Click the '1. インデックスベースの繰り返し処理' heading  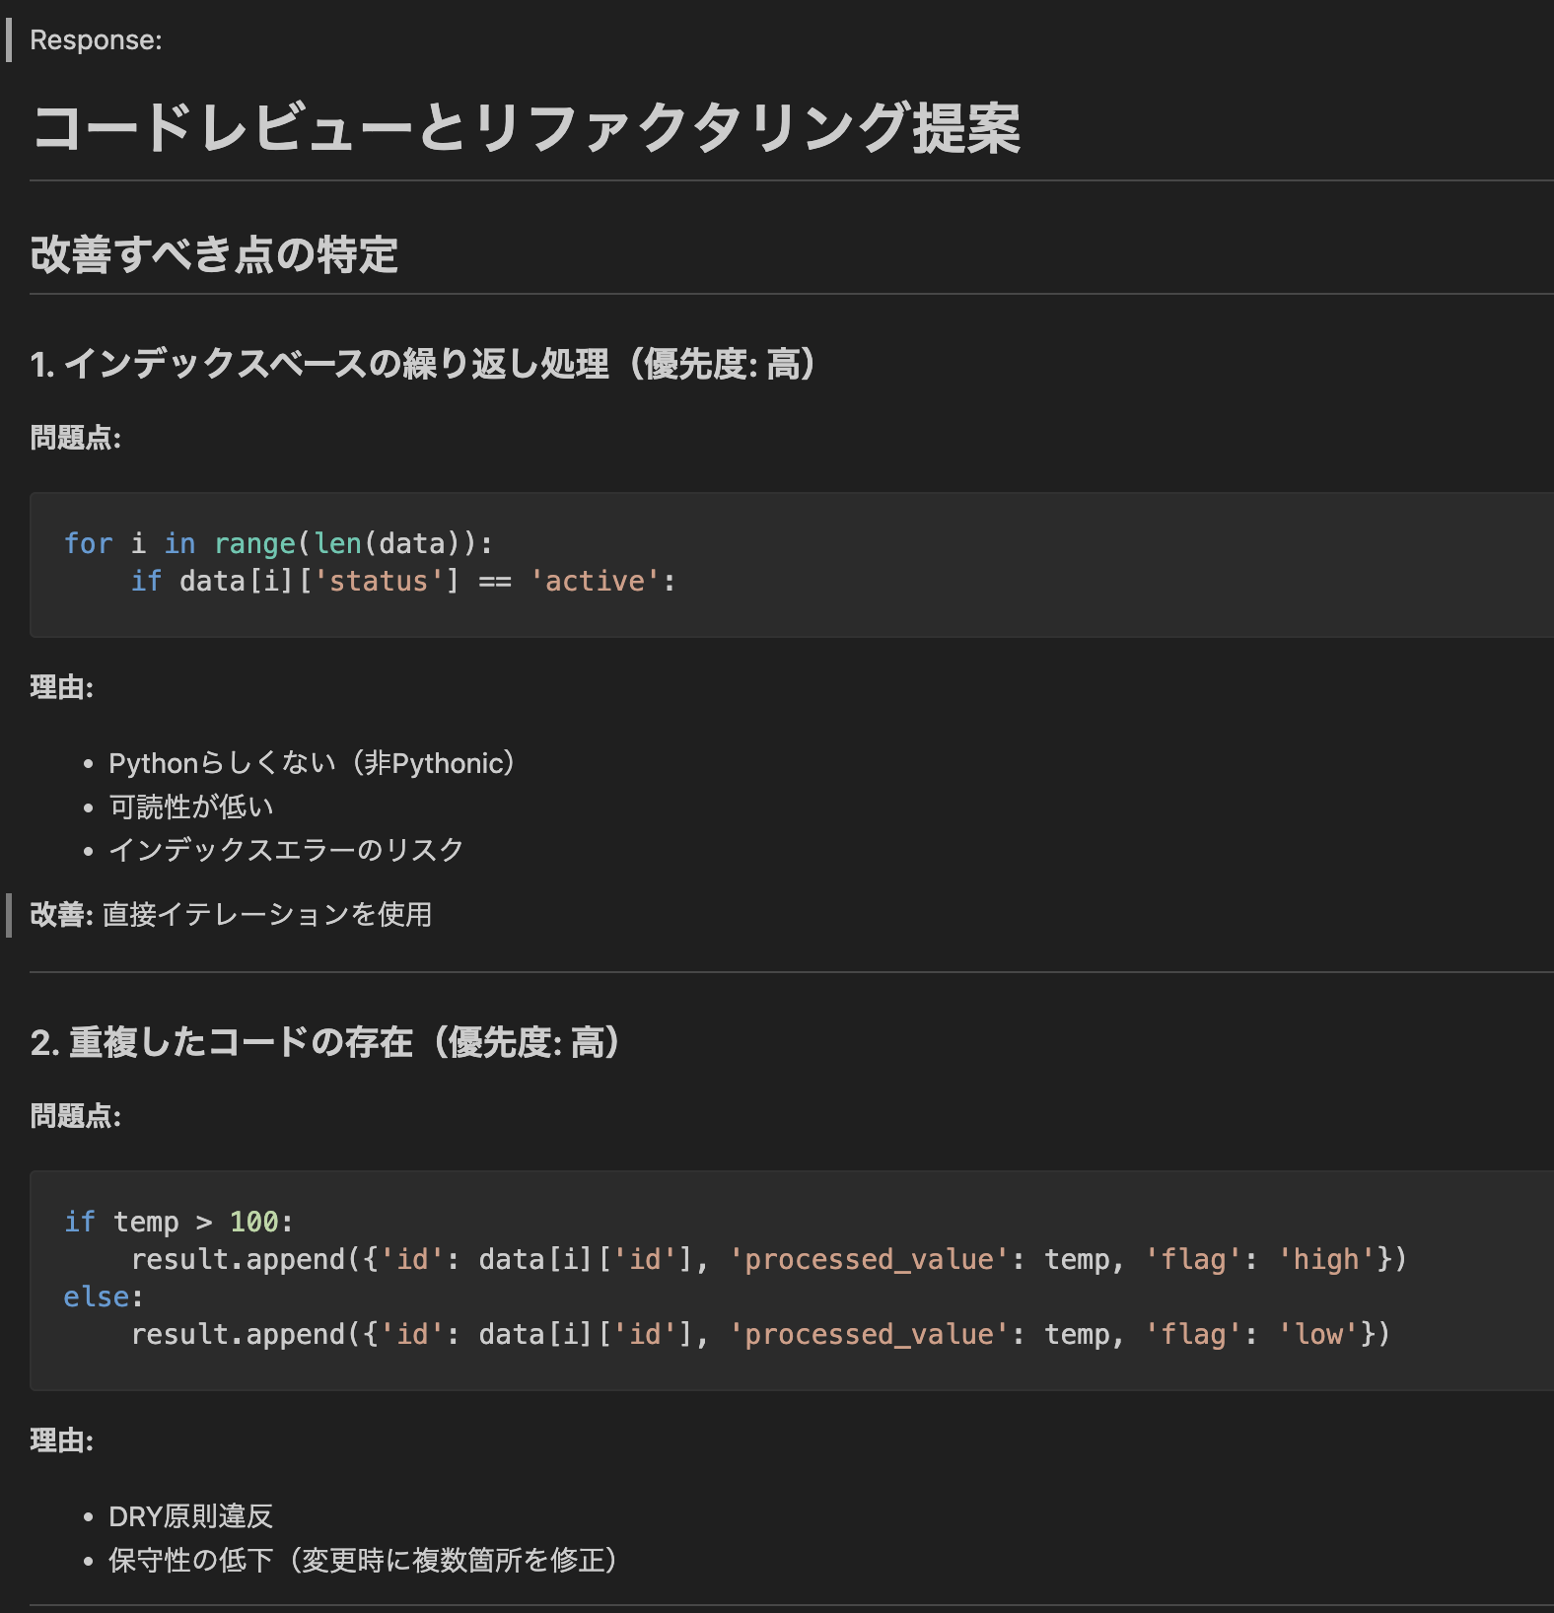point(423,364)
